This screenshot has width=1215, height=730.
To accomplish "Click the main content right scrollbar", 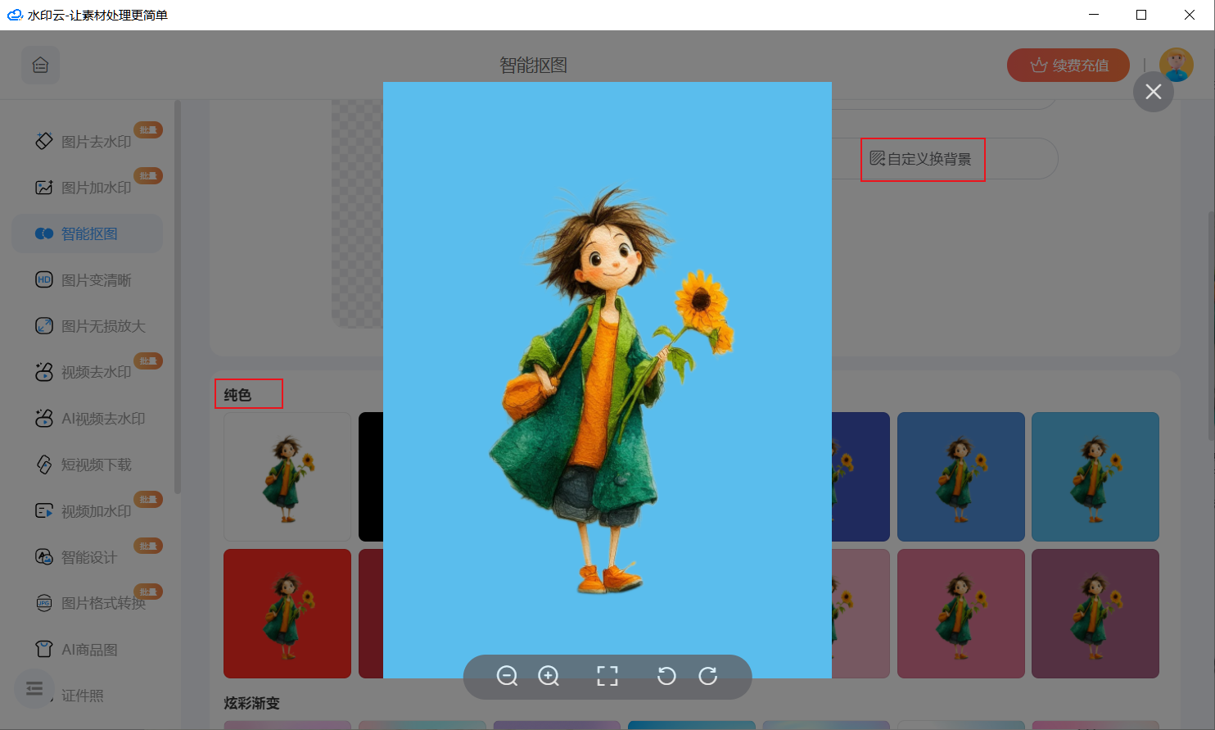I will click(x=1211, y=326).
